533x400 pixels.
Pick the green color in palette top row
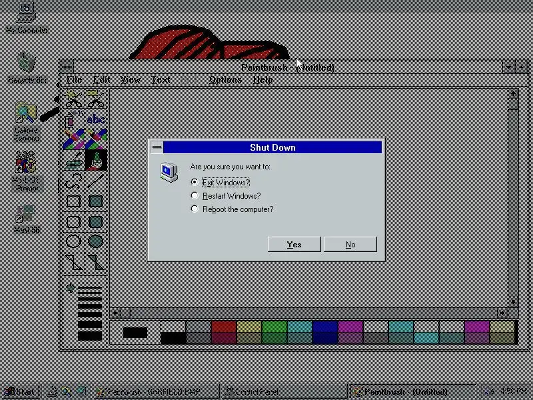(x=274, y=327)
